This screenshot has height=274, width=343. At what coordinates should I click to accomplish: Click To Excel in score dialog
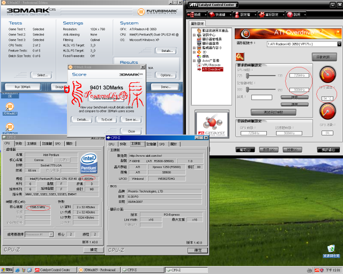(107, 119)
